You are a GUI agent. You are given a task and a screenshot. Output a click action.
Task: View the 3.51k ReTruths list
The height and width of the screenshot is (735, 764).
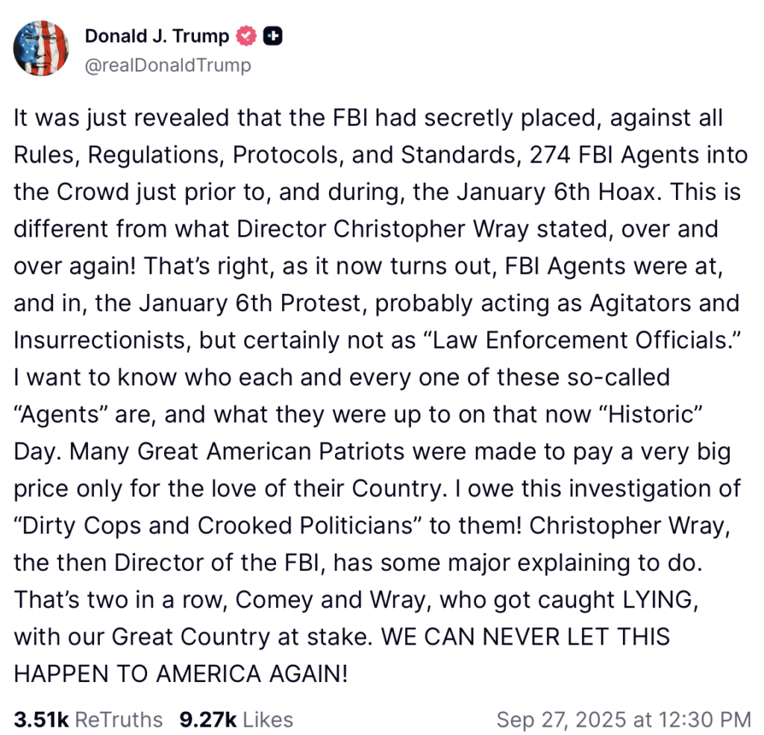[88, 719]
